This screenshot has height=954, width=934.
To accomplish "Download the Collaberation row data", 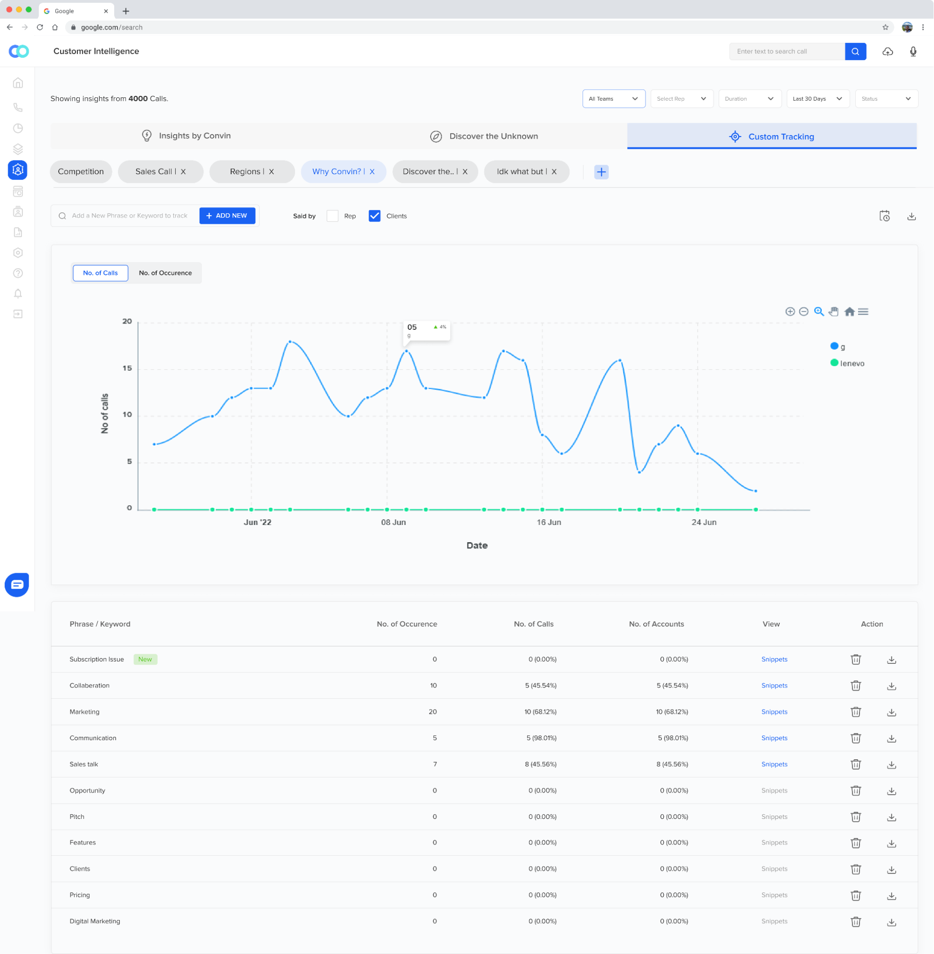I will (x=892, y=686).
